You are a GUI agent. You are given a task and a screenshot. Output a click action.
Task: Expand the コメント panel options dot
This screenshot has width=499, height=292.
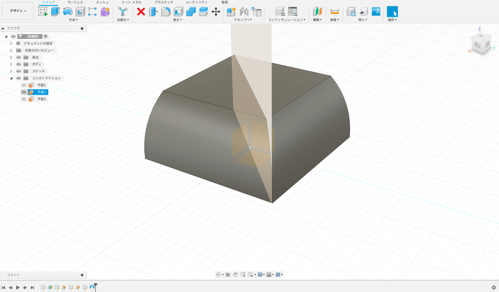coord(82,275)
